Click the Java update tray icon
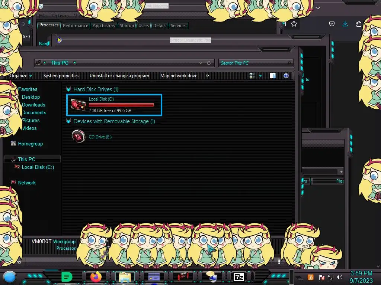The image size is (381, 285). (311, 277)
